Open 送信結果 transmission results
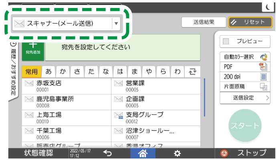The width and height of the screenshot is (277, 160). click(x=204, y=22)
